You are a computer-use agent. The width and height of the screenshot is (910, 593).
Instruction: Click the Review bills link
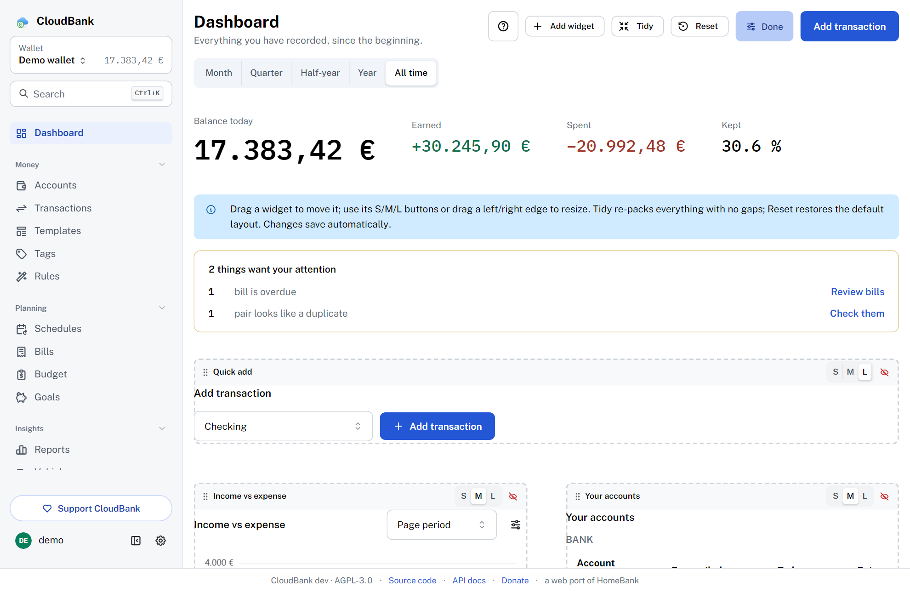click(x=858, y=292)
